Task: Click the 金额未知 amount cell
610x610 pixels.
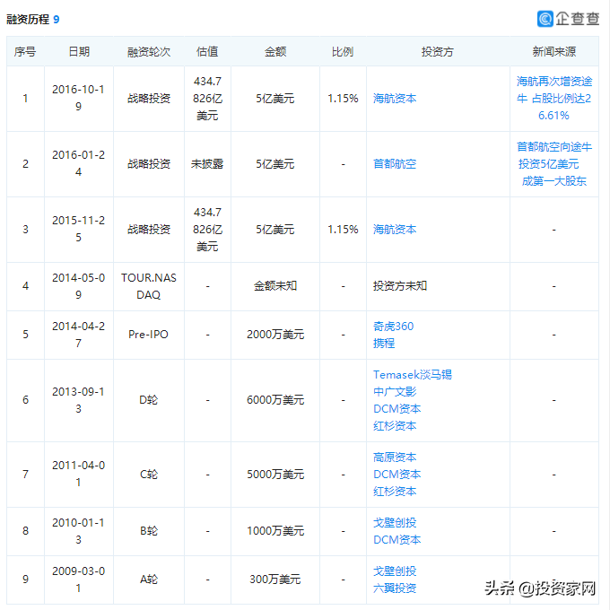Action: (x=275, y=286)
